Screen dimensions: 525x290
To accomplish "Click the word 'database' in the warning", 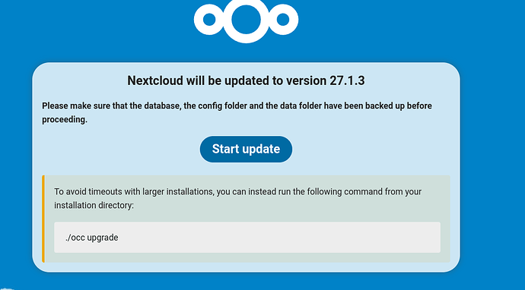I will (162, 106).
